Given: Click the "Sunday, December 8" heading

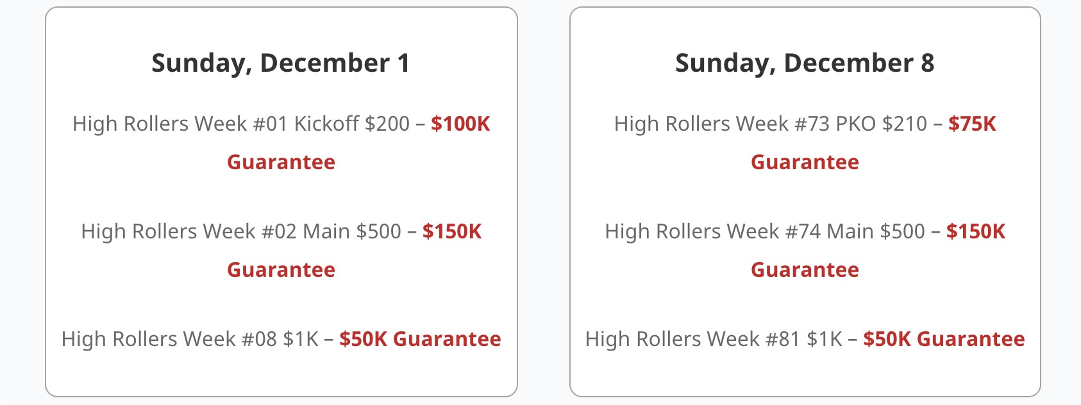Looking at the screenshot, I should click(805, 63).
